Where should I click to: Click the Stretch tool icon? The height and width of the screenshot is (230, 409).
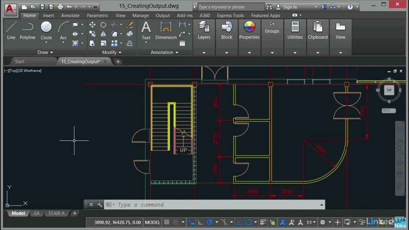(92, 43)
